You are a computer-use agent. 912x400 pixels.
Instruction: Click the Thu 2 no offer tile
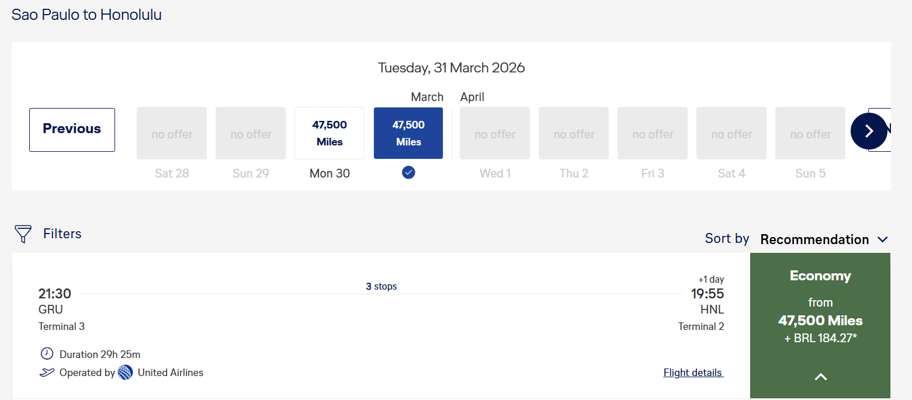(x=574, y=133)
